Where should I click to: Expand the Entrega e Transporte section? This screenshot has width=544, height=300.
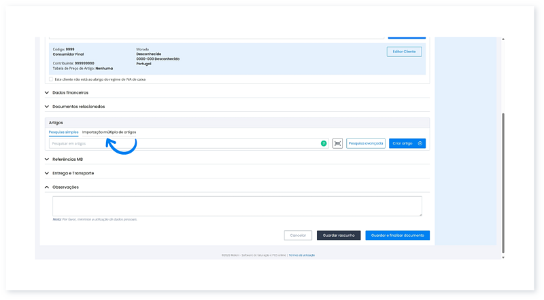click(x=75, y=173)
